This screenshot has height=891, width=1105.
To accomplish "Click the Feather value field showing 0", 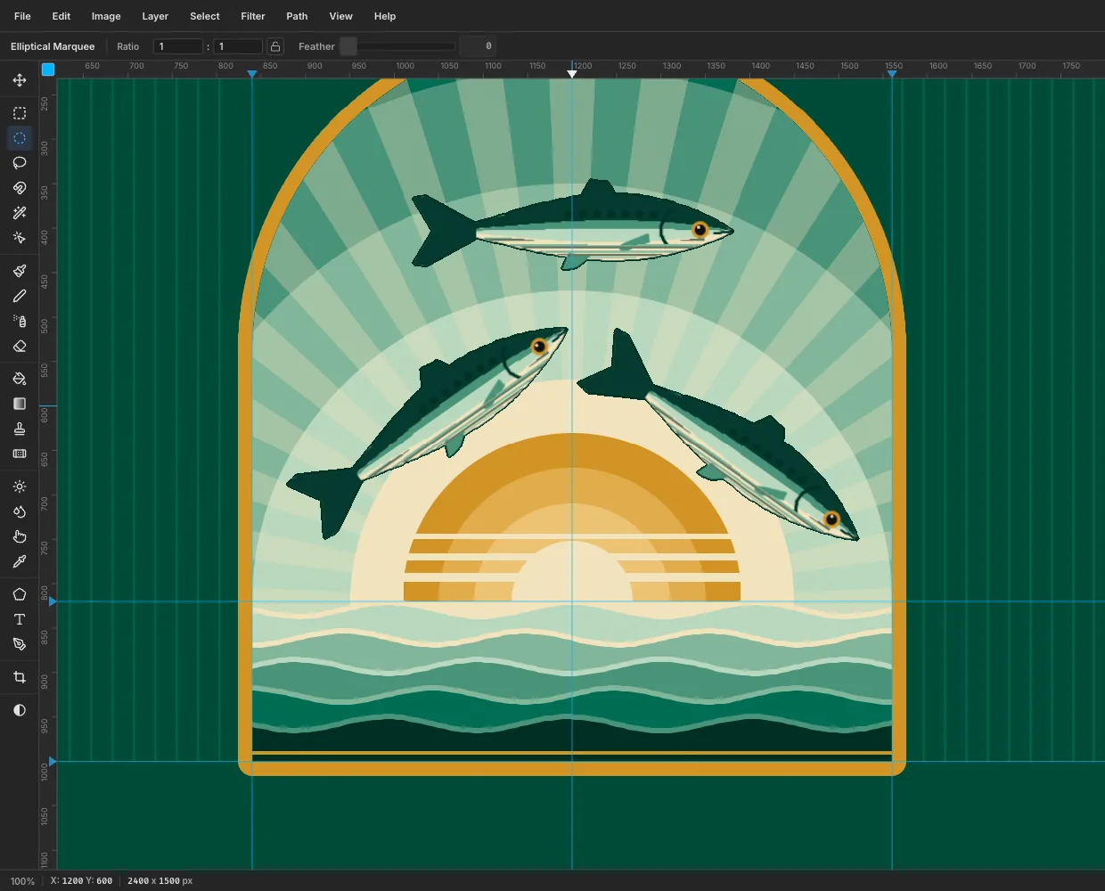I will click(477, 46).
